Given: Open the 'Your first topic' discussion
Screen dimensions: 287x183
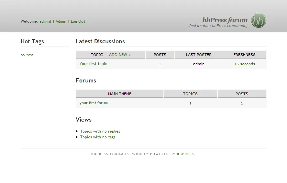Looking at the screenshot, I should click(93, 64).
